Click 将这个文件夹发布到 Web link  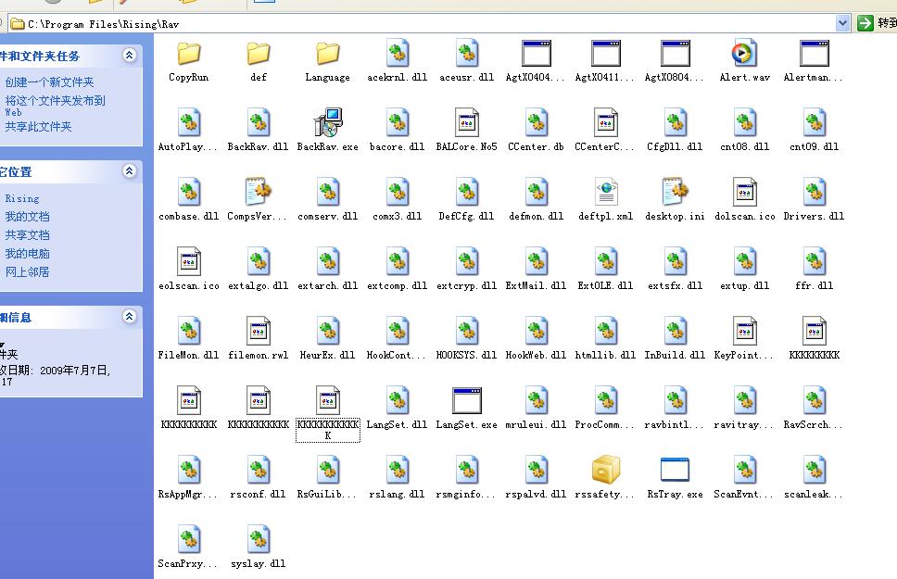55,106
